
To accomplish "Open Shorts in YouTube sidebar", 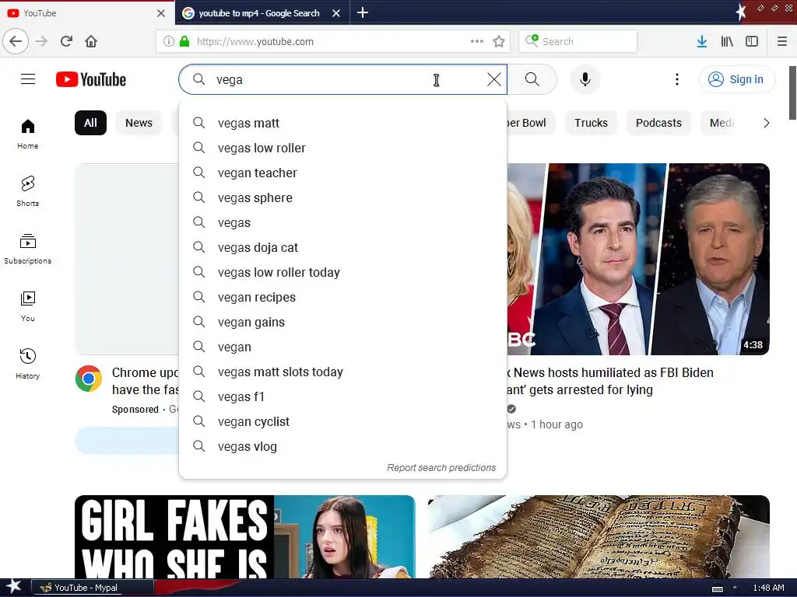I will pyautogui.click(x=28, y=191).
